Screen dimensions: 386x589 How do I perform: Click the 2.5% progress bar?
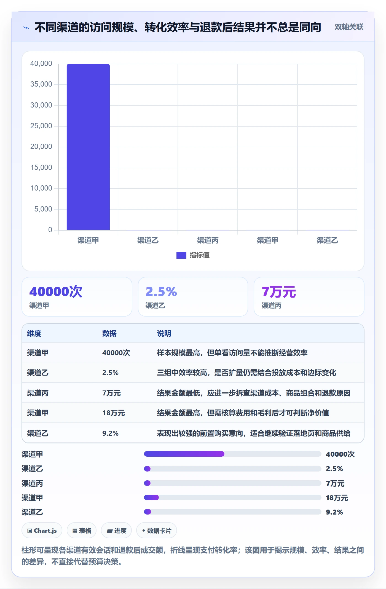point(233,468)
